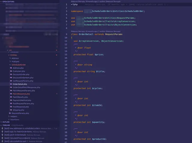Click the ArrayConversion trait on line 11
The image size is (192, 143).
(89, 41)
